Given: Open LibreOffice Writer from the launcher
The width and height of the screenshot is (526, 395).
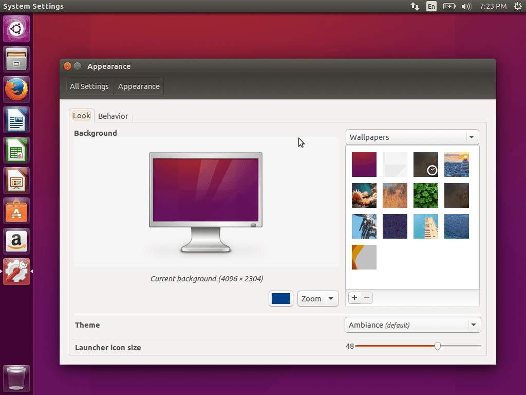Looking at the screenshot, I should point(16,119).
